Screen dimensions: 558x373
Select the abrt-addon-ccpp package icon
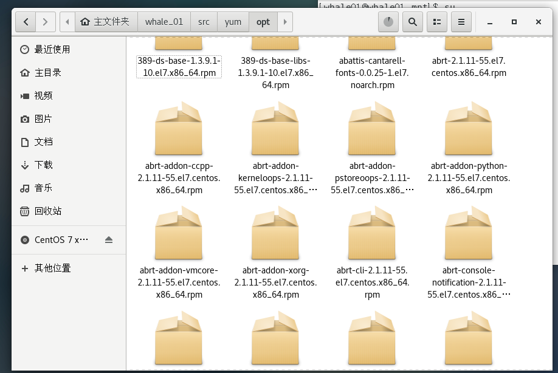179,128
